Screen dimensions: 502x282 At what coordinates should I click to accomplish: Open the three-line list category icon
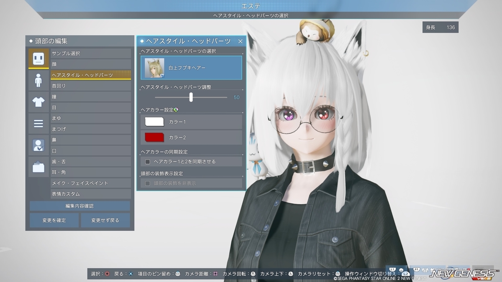coord(38,124)
